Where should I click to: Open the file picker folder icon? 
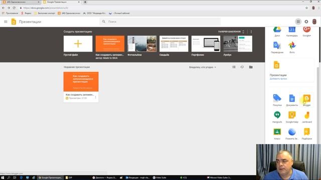click(251, 67)
